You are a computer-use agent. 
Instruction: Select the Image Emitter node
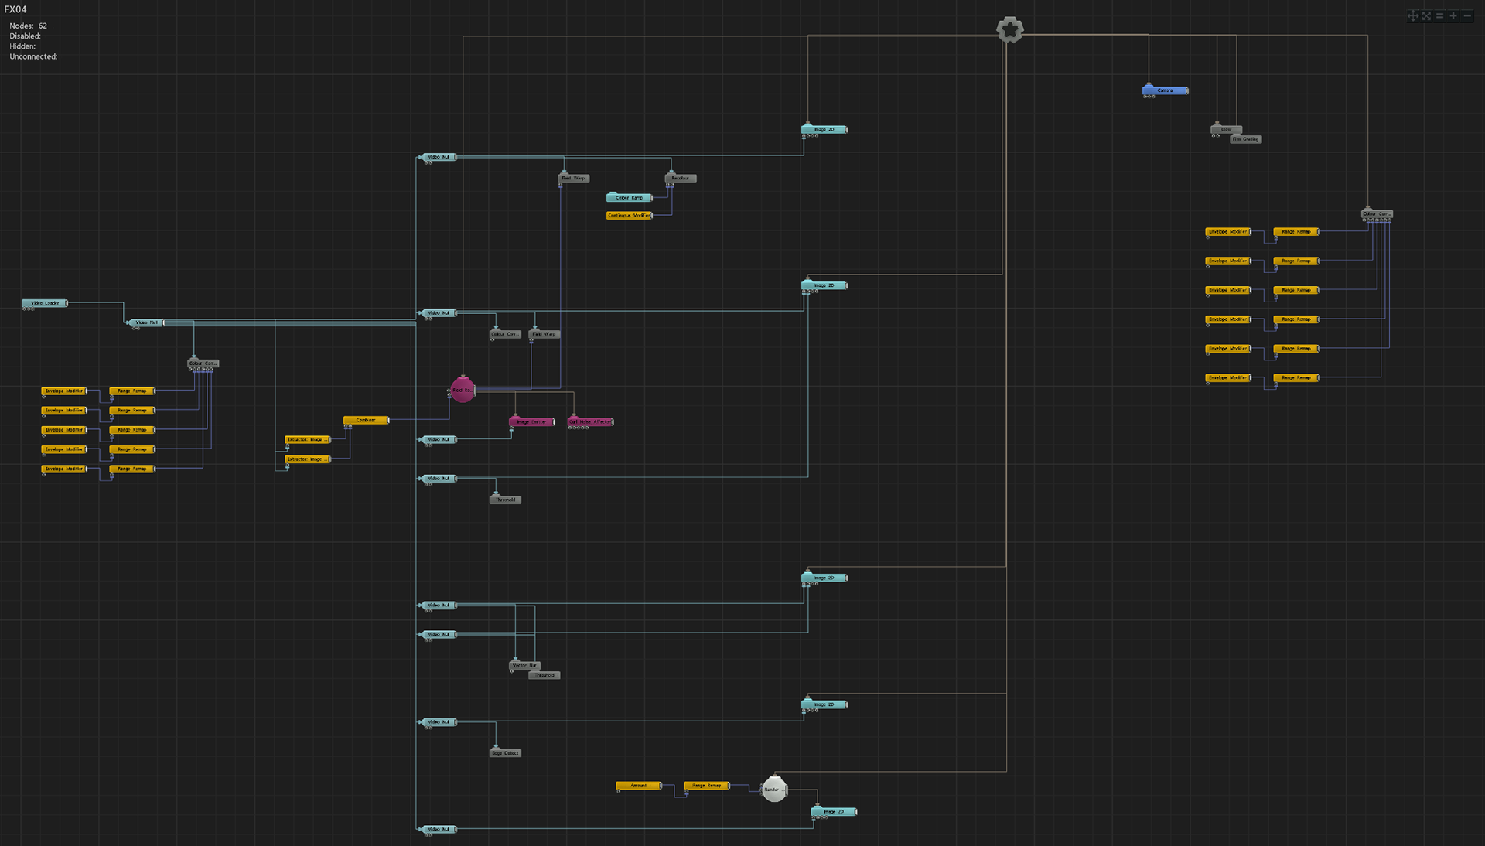(531, 421)
